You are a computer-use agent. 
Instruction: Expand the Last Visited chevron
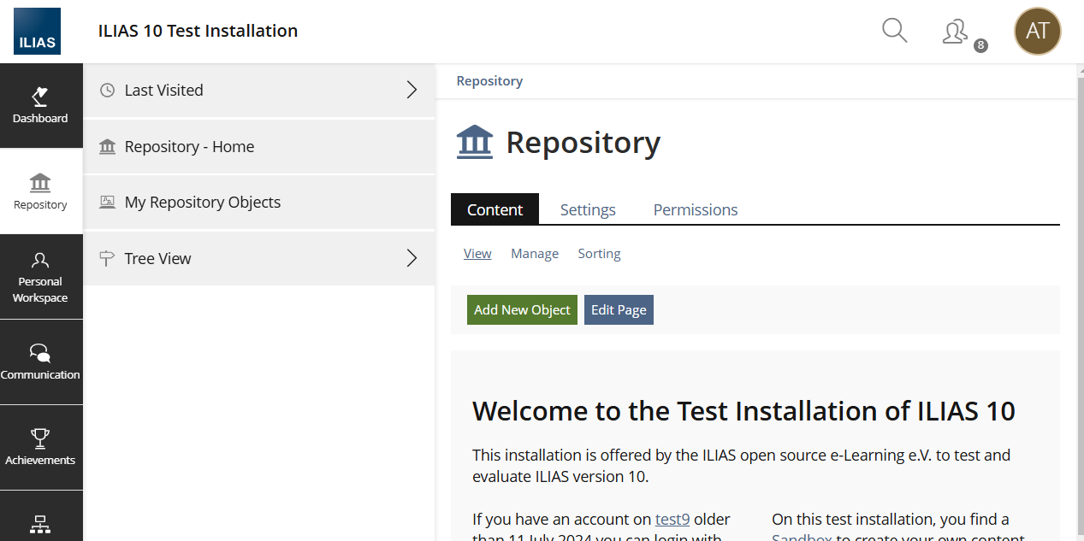click(412, 90)
